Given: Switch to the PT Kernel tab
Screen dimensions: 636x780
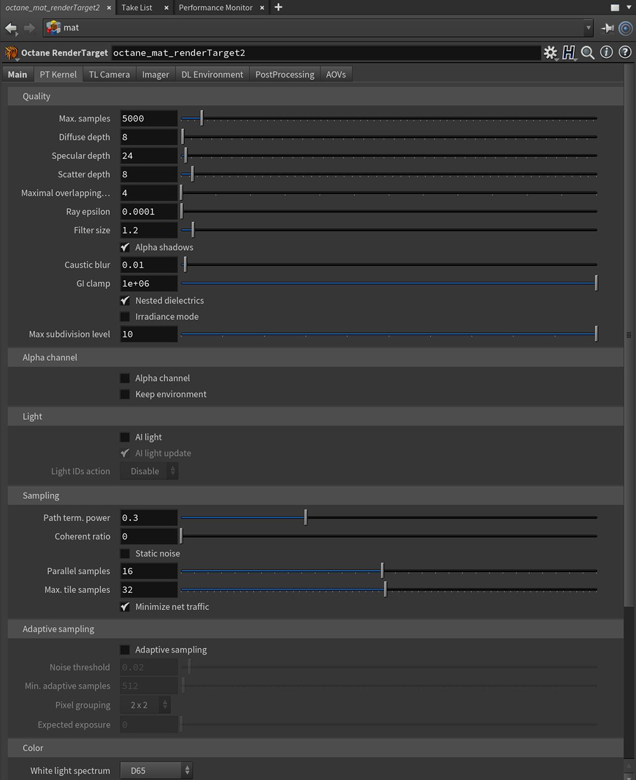Looking at the screenshot, I should (x=58, y=74).
